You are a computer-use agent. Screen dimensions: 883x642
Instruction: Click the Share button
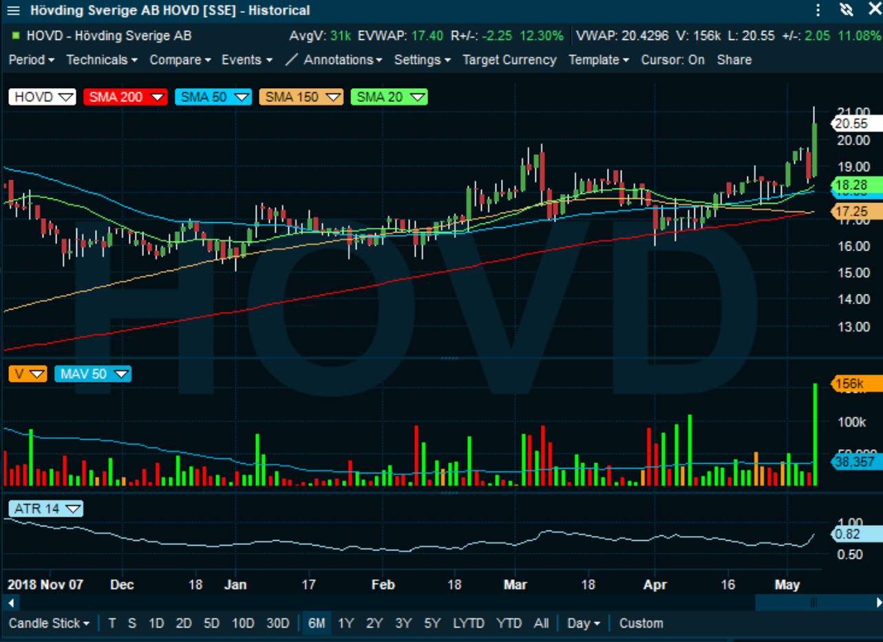tap(734, 60)
